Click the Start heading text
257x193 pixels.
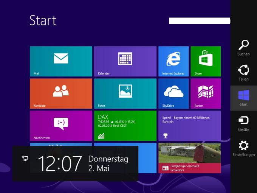tap(43, 20)
